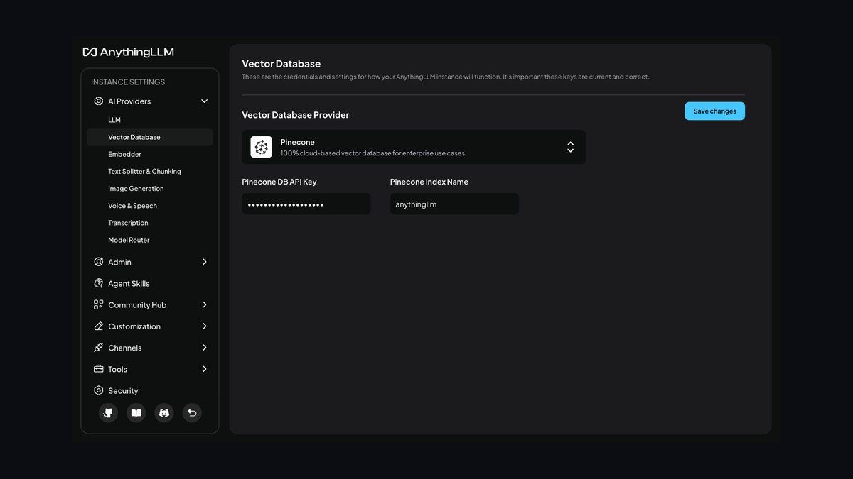Click the Pinecone provider logo
The width and height of the screenshot is (853, 479).
tap(262, 147)
